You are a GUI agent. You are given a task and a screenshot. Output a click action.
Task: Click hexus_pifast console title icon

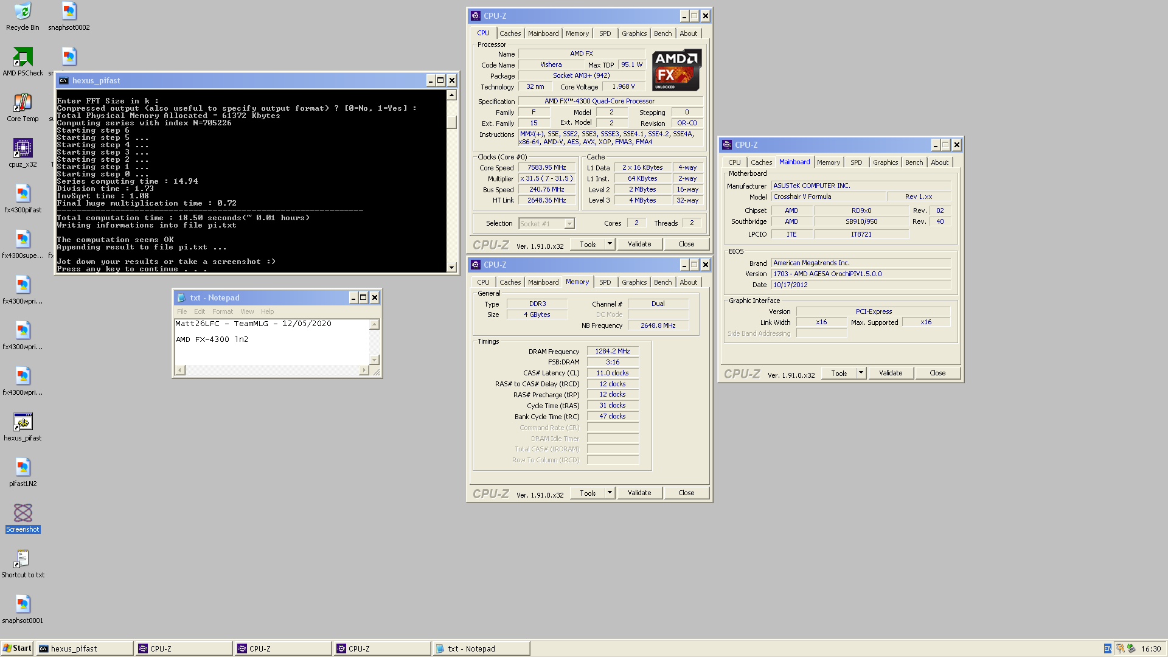click(x=63, y=80)
